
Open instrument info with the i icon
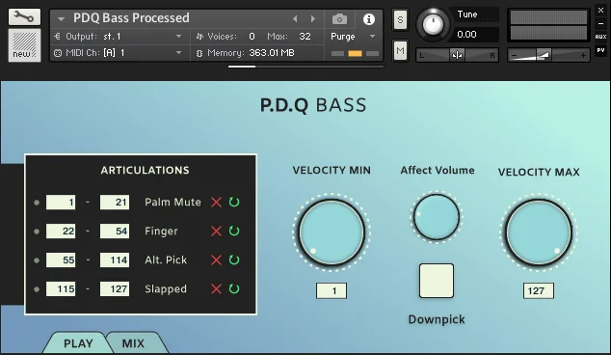[x=369, y=19]
